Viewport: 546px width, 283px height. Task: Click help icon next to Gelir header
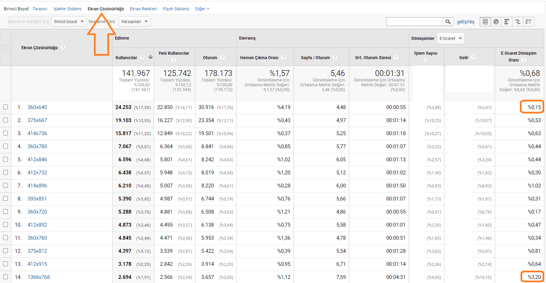473,57
